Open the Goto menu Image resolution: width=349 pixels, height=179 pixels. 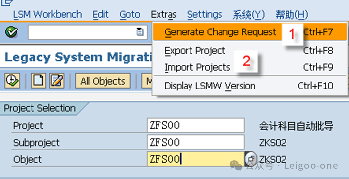(x=130, y=15)
